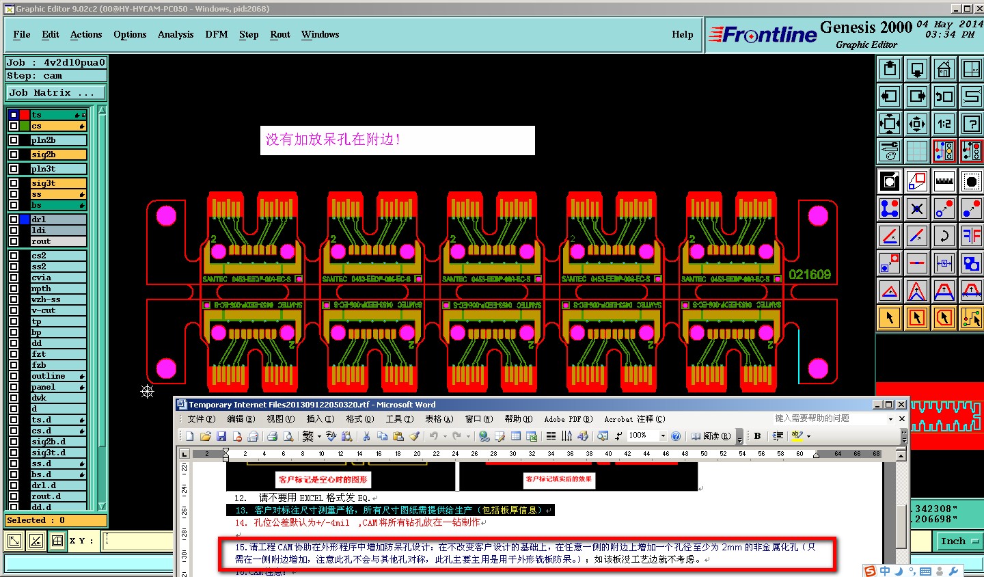Screen dimensions: 984x577
Task: Click the Word toolbar Save floppy icon
Action: [x=221, y=435]
